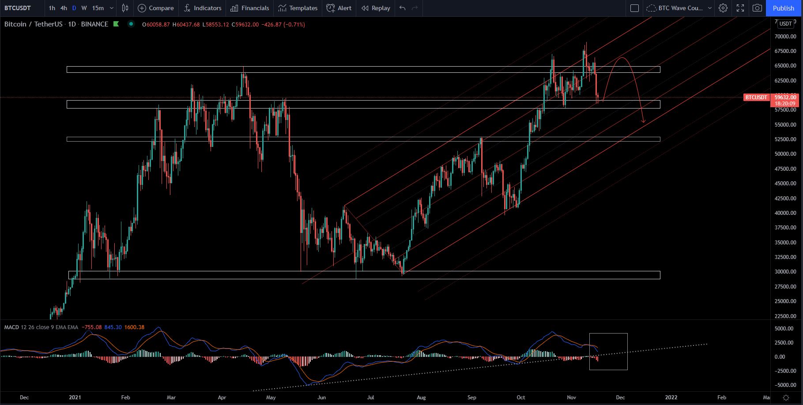Click the red BTCUSDT price label
Image resolution: width=803 pixels, height=405 pixels.
point(756,97)
